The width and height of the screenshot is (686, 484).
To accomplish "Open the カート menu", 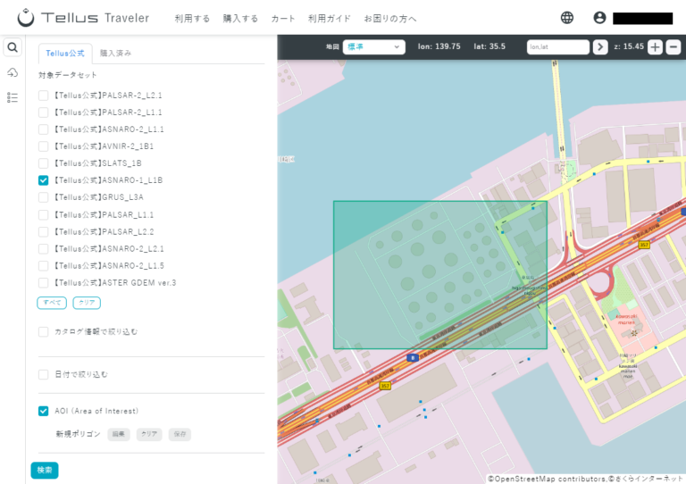I will pos(283,19).
